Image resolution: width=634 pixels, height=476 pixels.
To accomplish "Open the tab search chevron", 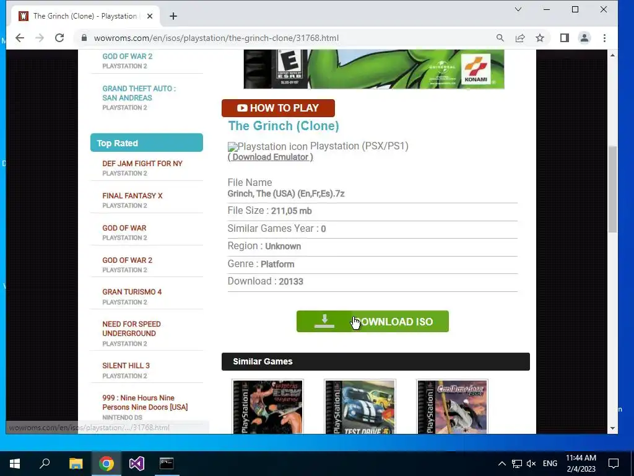I will click(518, 9).
